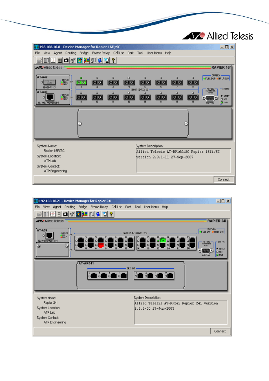This screenshot has width=269, height=381.
Task: Open the User Menu in the Rapier 16Fi/SC window
Action: click(x=154, y=53)
